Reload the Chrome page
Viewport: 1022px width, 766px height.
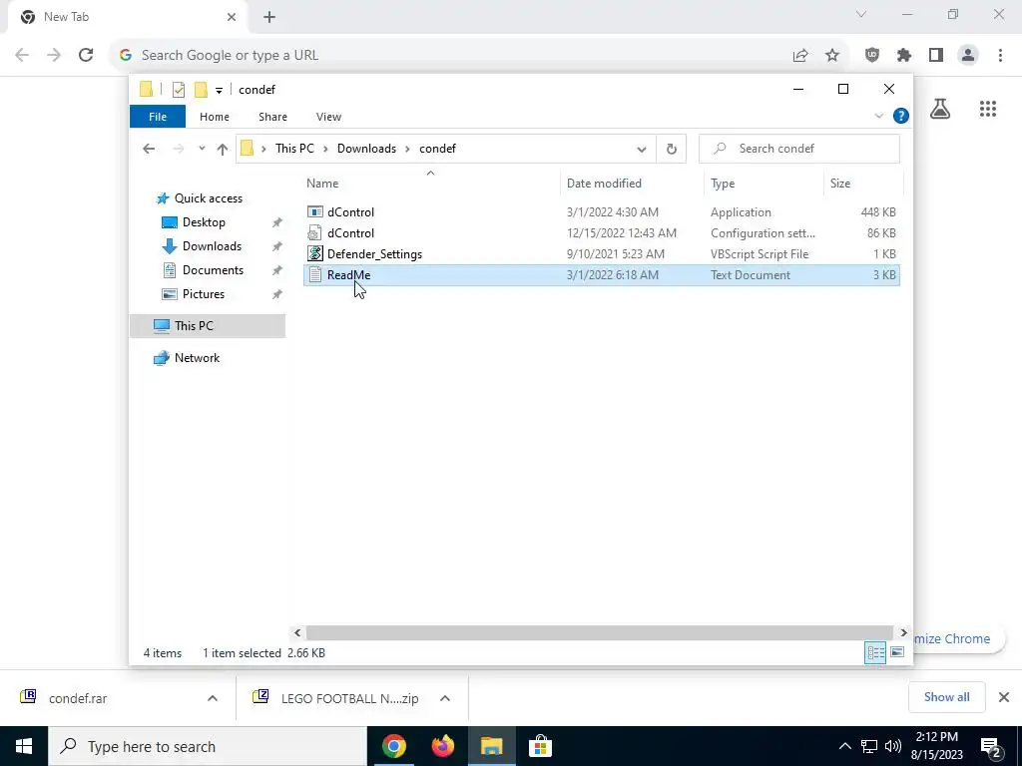(x=86, y=56)
